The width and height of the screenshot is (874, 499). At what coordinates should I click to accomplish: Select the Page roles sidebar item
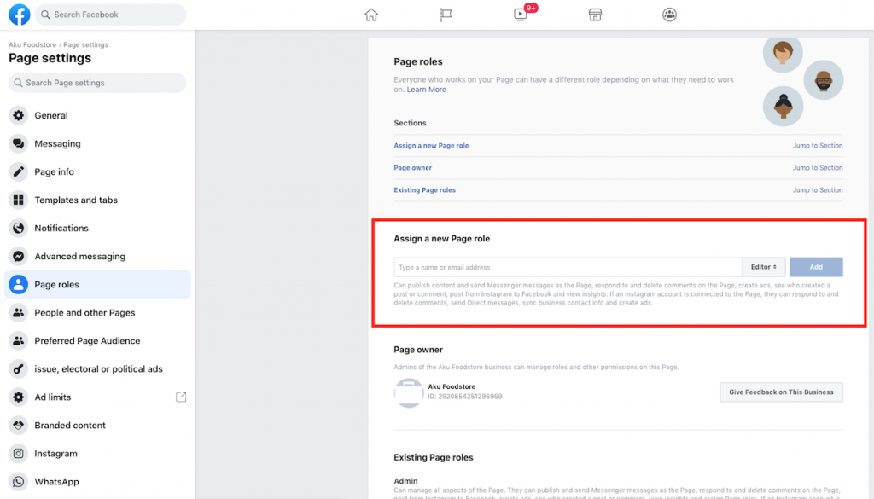tap(97, 285)
